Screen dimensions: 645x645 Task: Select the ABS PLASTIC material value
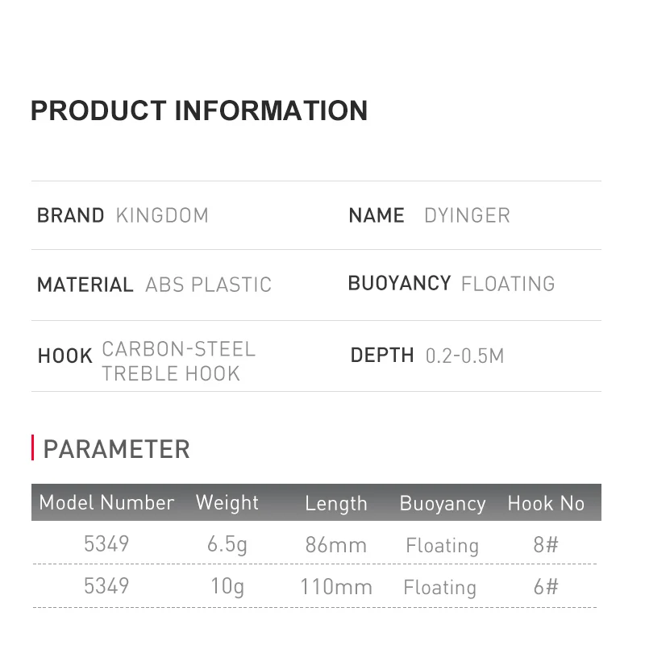208,285
